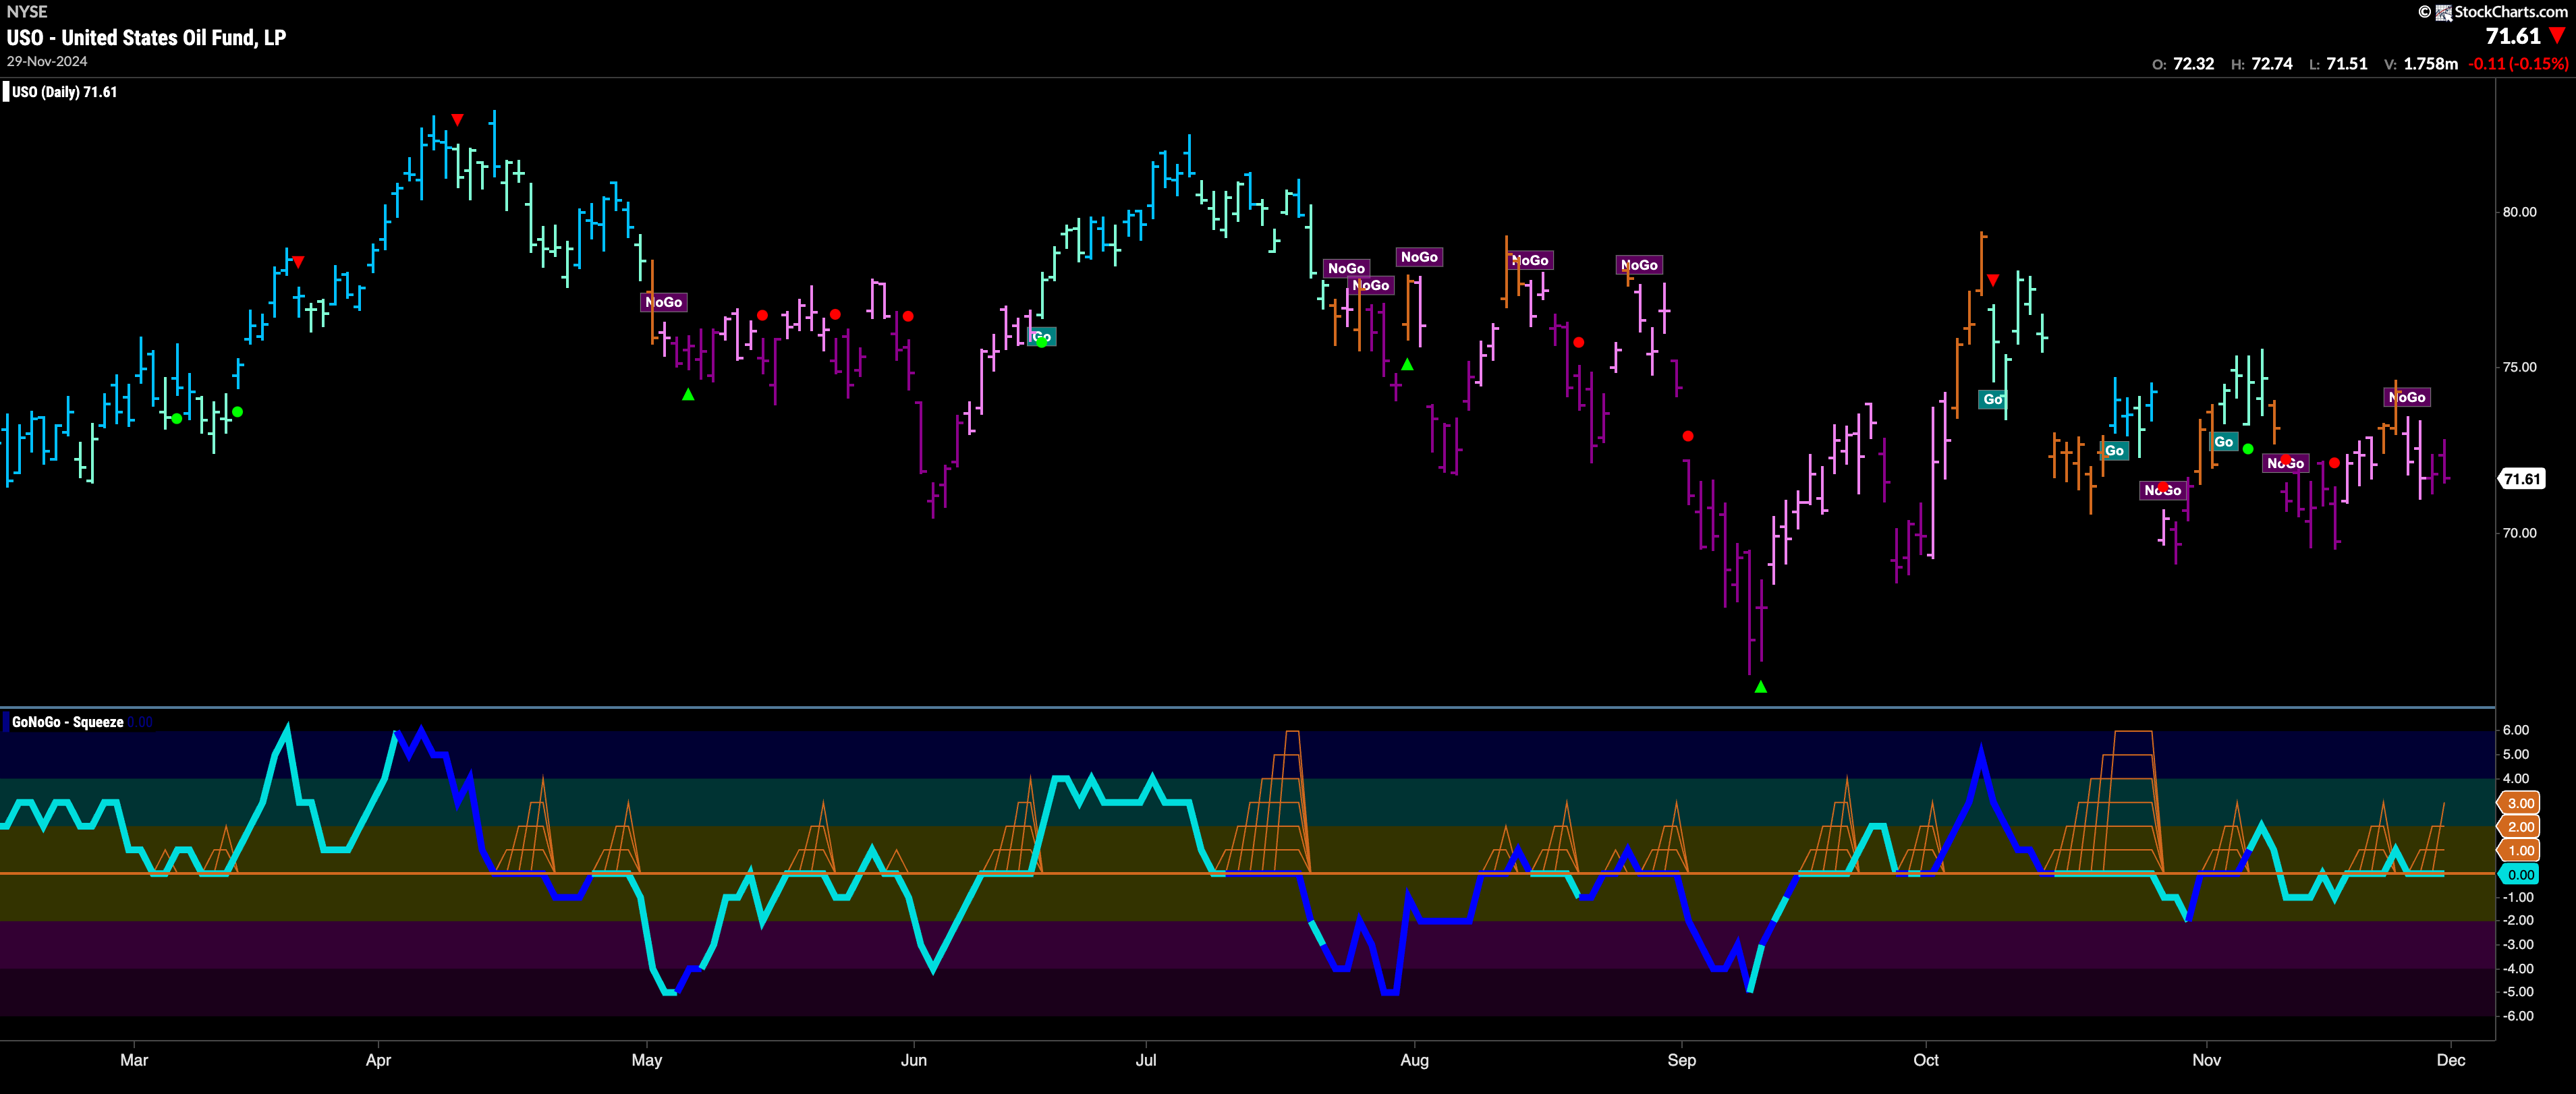This screenshot has height=1094, width=2576.
Task: Click the Jul label on time axis
Action: (1146, 1060)
